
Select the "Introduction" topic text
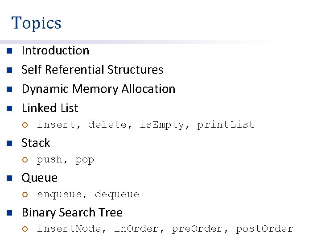pyautogui.click(x=55, y=50)
